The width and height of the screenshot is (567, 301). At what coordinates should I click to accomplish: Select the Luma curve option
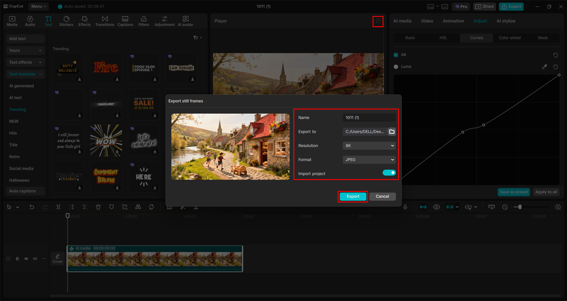(x=396, y=66)
